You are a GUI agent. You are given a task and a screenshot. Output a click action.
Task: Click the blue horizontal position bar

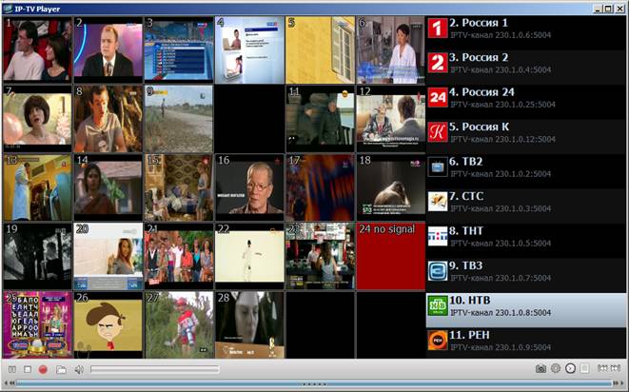point(314,384)
